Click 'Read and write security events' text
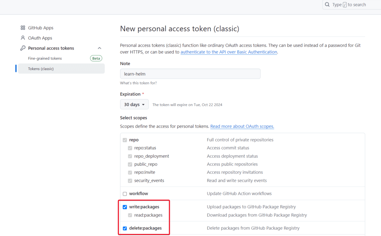The height and width of the screenshot is (236, 381). 237,180
